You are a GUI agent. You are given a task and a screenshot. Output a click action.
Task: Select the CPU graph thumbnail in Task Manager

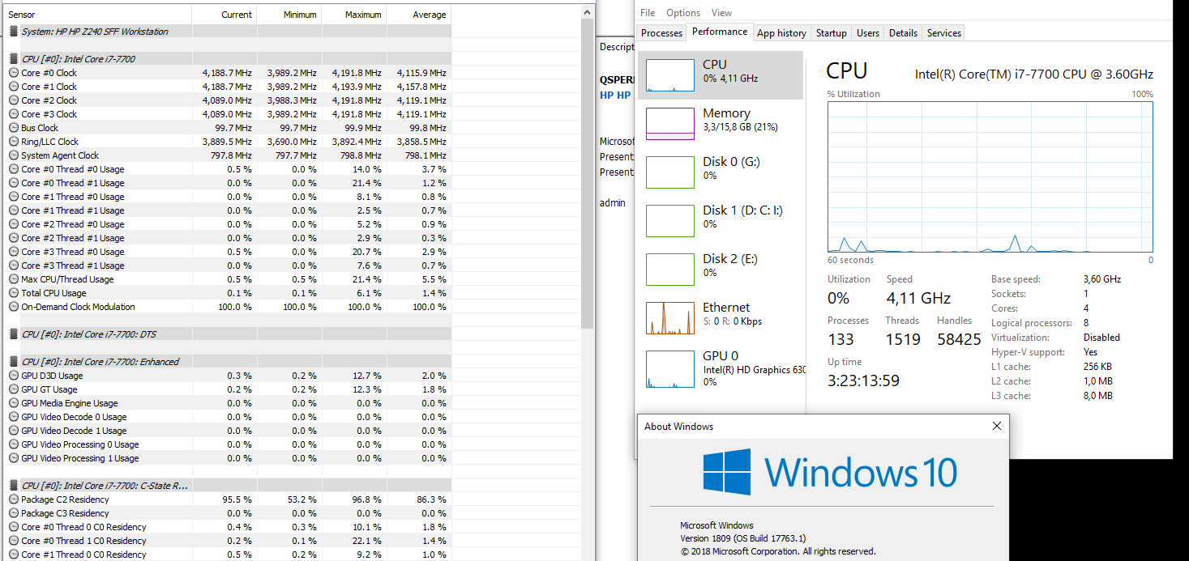(x=669, y=75)
